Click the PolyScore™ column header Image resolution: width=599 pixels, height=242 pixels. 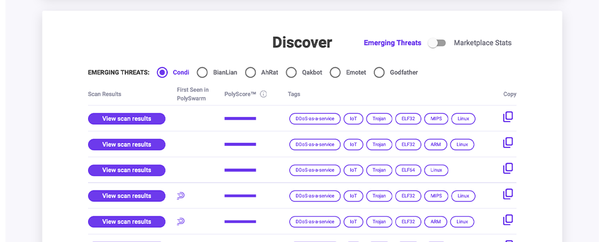pyautogui.click(x=240, y=94)
